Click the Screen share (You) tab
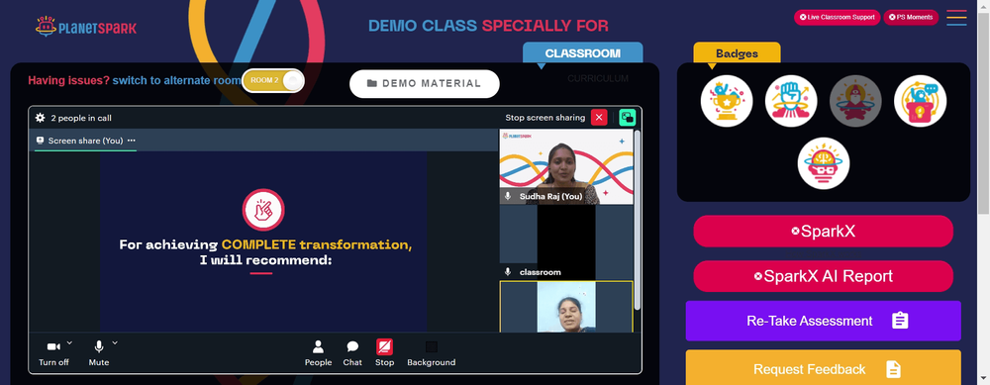 coord(85,141)
